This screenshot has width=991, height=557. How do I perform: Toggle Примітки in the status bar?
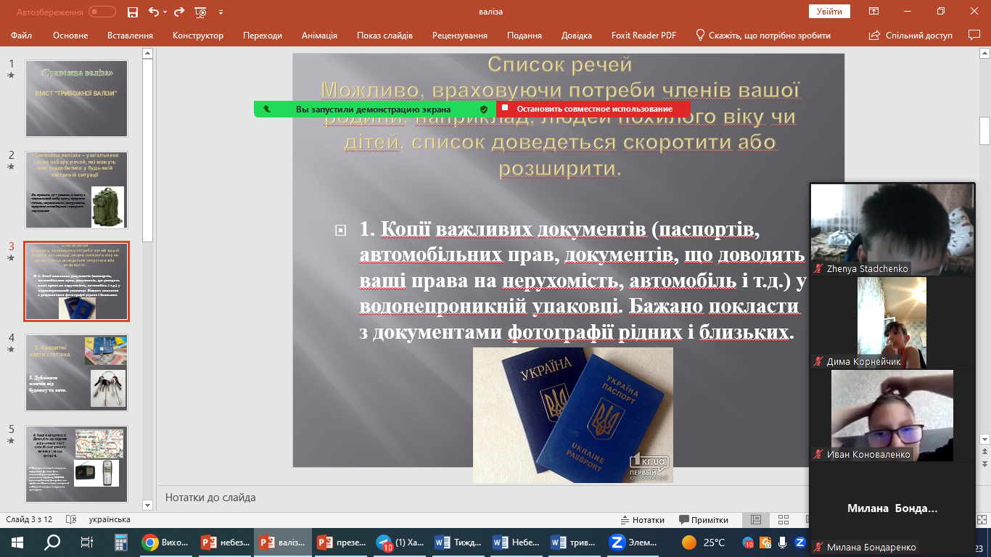point(704,520)
